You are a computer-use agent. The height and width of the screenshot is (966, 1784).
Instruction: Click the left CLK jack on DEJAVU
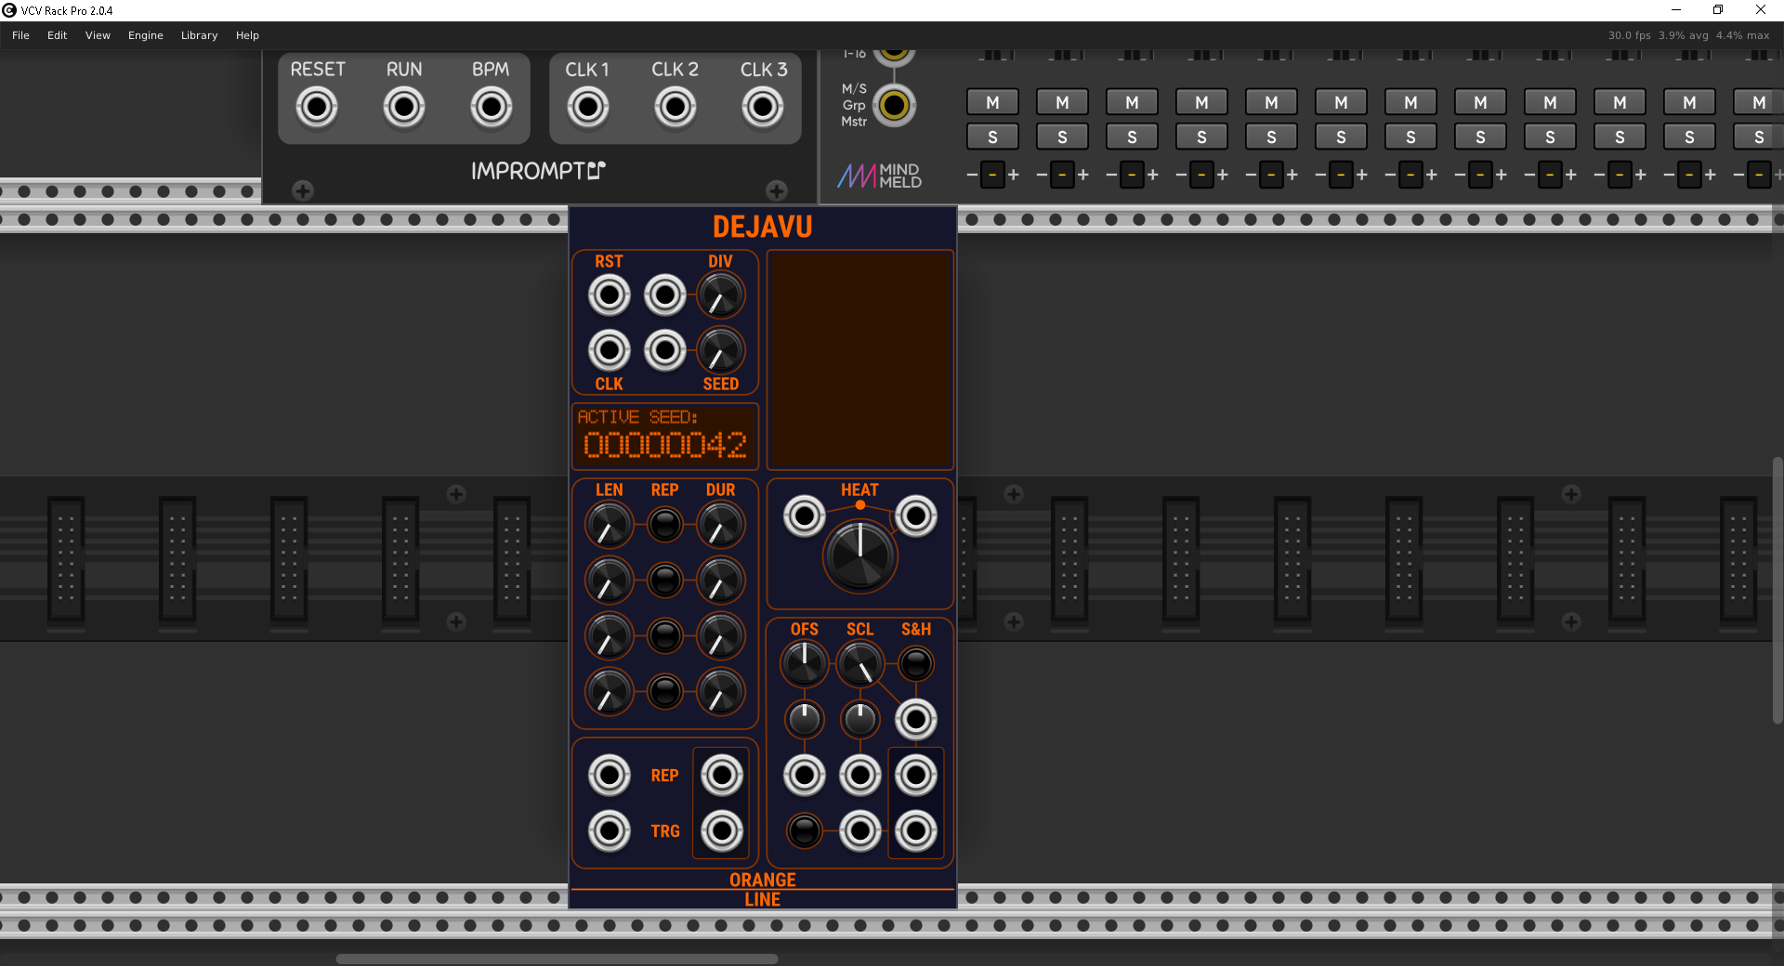point(610,351)
